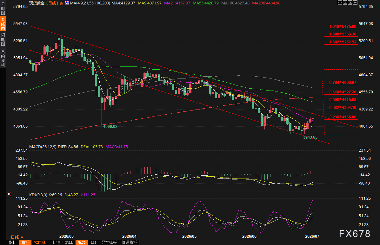
Task: Click the K:69.26 value
Action: click(x=55, y=195)
